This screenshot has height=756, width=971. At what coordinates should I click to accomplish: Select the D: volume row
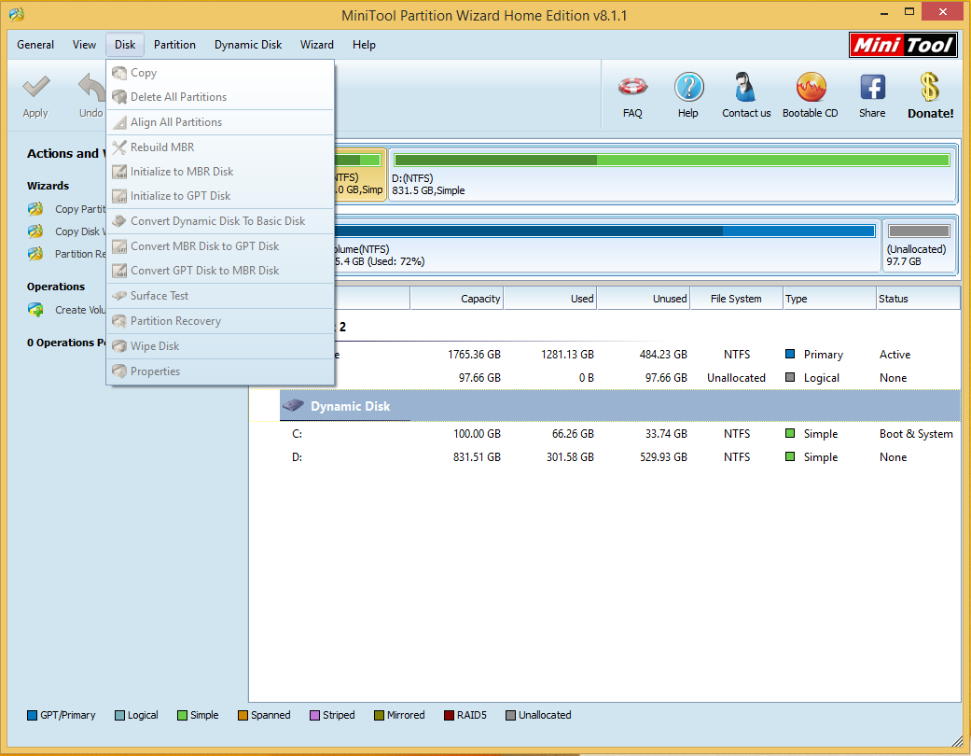pyautogui.click(x=620, y=457)
